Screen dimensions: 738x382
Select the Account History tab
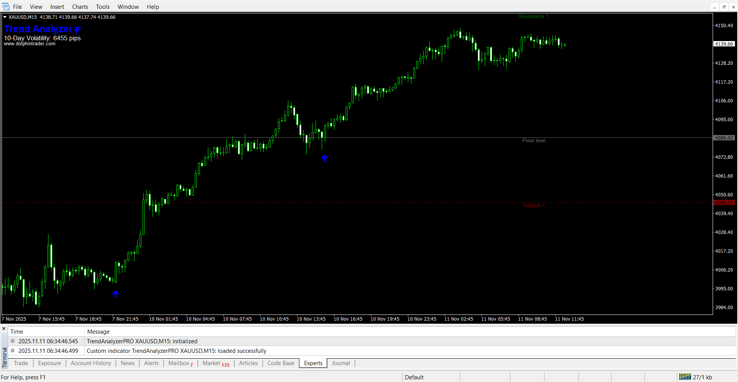point(91,363)
